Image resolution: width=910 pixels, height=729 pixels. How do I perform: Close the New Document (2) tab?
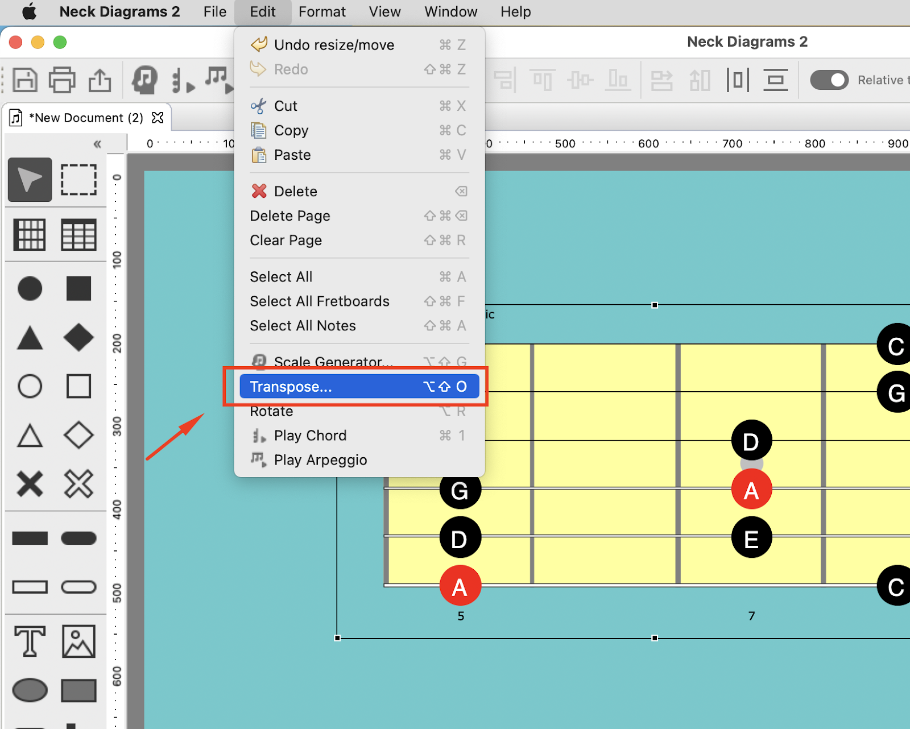pos(158,118)
